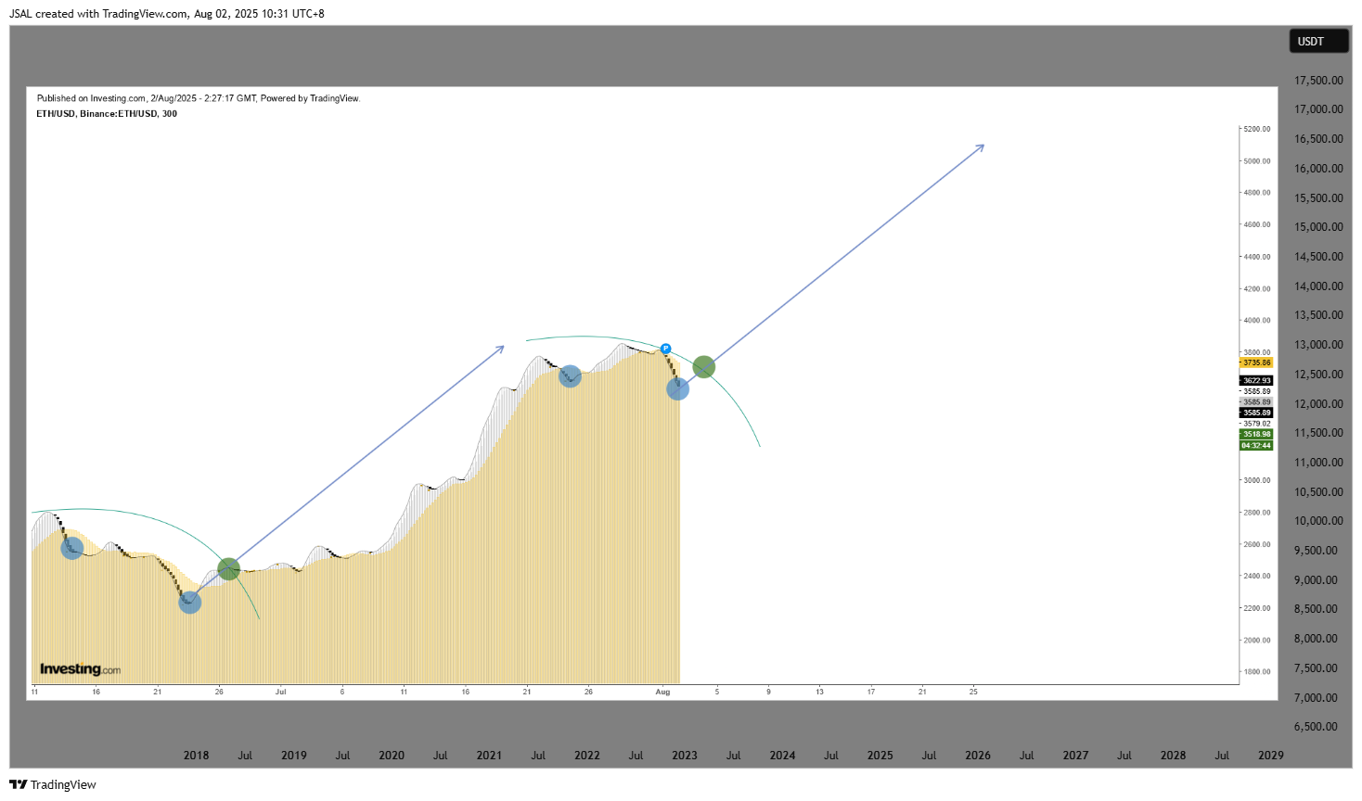Click 13,000.00 on the outer price axis
Image resolution: width=1362 pixels, height=801 pixels.
tap(1318, 345)
